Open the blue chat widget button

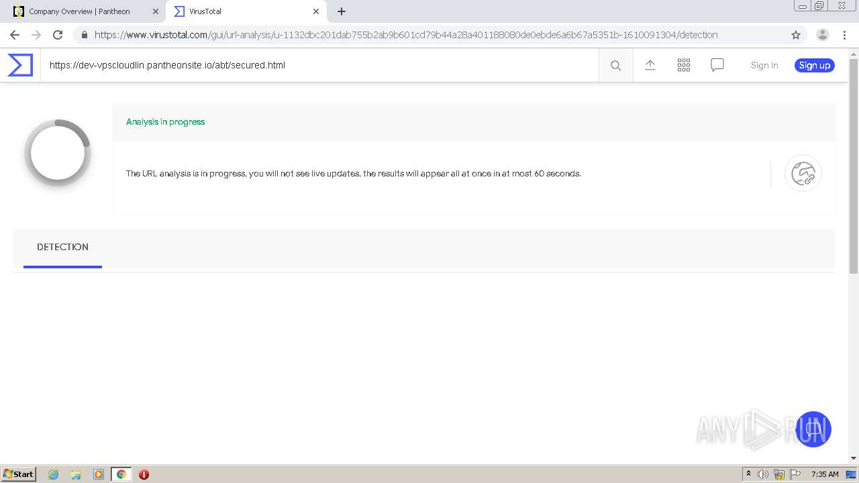pos(813,429)
